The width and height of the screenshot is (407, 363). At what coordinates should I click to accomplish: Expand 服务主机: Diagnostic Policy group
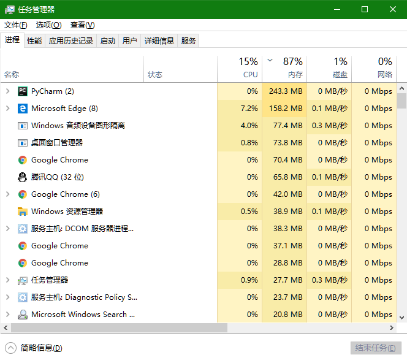pyautogui.click(x=8, y=297)
